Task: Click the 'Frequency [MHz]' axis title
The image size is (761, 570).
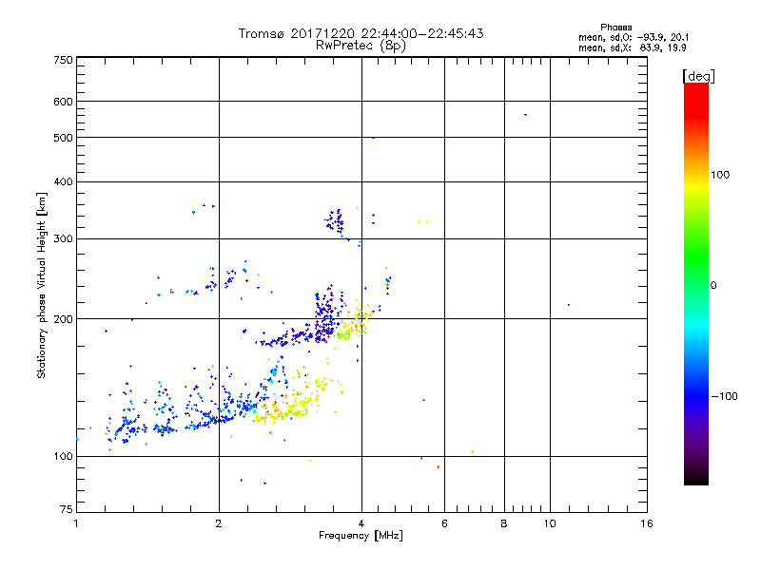Action: [361, 536]
